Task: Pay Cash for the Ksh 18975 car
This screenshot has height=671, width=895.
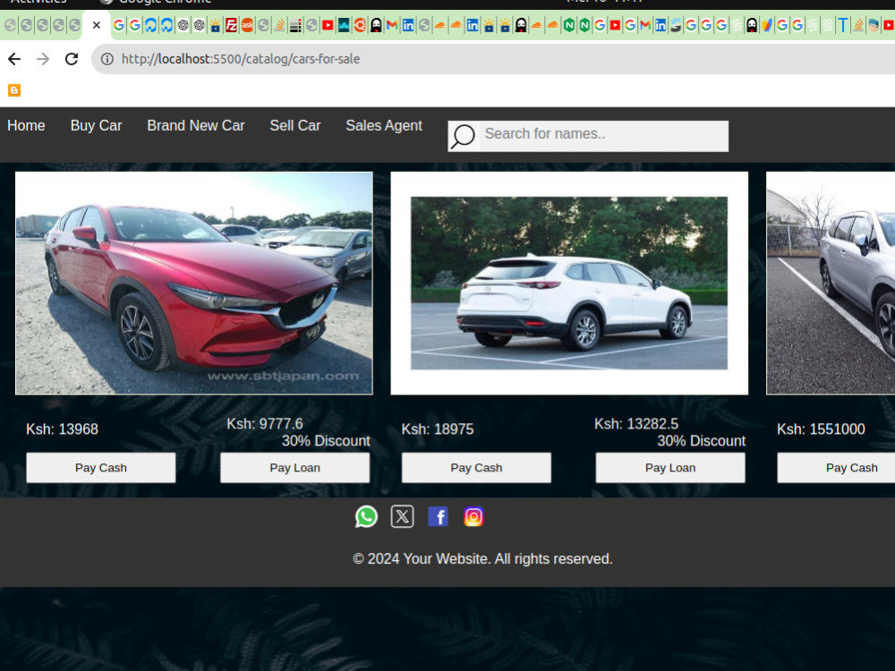Action: coord(477,468)
